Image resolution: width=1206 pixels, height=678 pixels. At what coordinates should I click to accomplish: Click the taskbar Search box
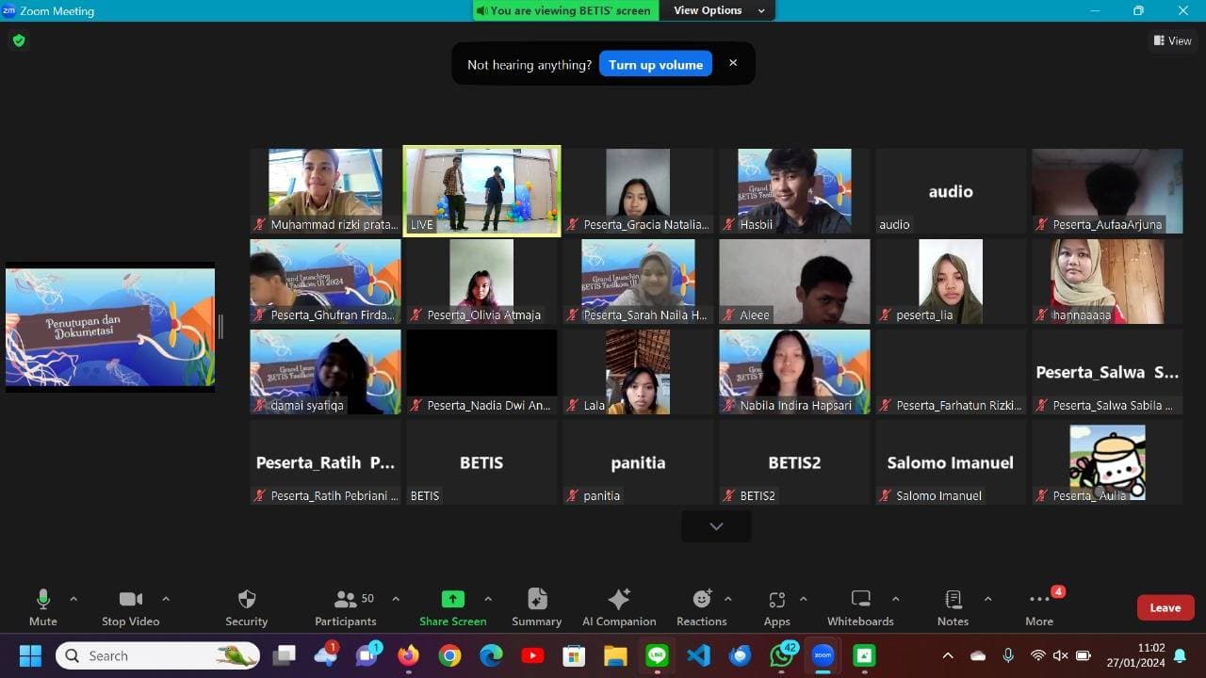click(x=157, y=655)
